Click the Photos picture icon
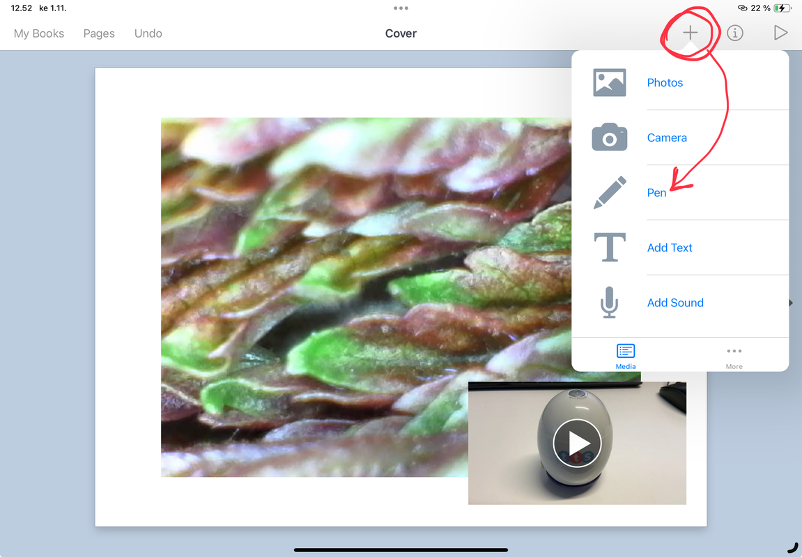The image size is (802, 557). pos(609,82)
